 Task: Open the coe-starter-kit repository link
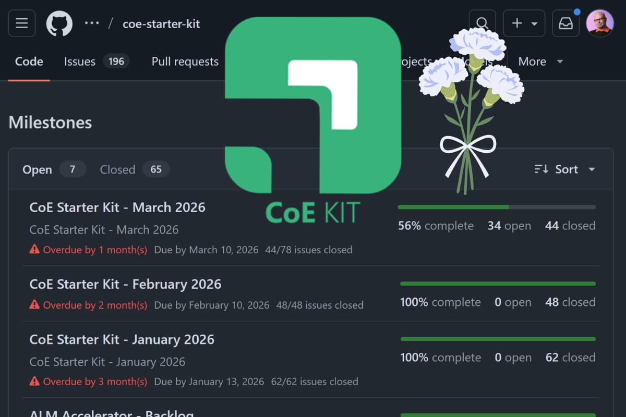[x=161, y=24]
